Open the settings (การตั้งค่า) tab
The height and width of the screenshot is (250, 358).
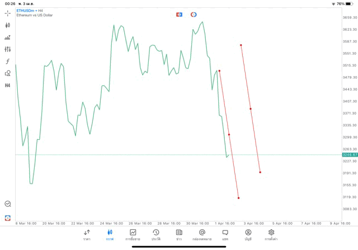click(x=271, y=235)
